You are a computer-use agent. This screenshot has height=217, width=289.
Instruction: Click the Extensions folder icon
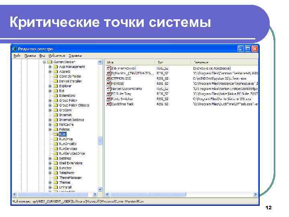pyautogui.click(x=55, y=96)
